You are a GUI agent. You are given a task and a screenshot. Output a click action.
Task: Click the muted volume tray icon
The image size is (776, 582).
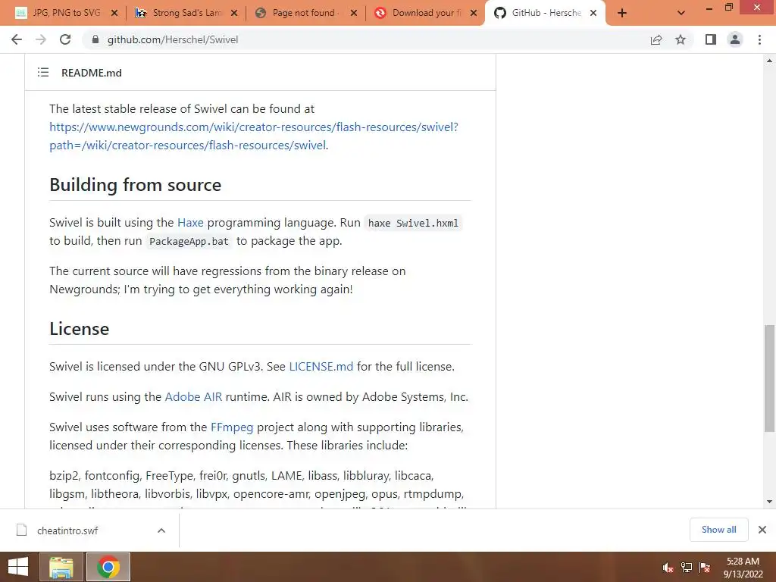click(x=668, y=568)
